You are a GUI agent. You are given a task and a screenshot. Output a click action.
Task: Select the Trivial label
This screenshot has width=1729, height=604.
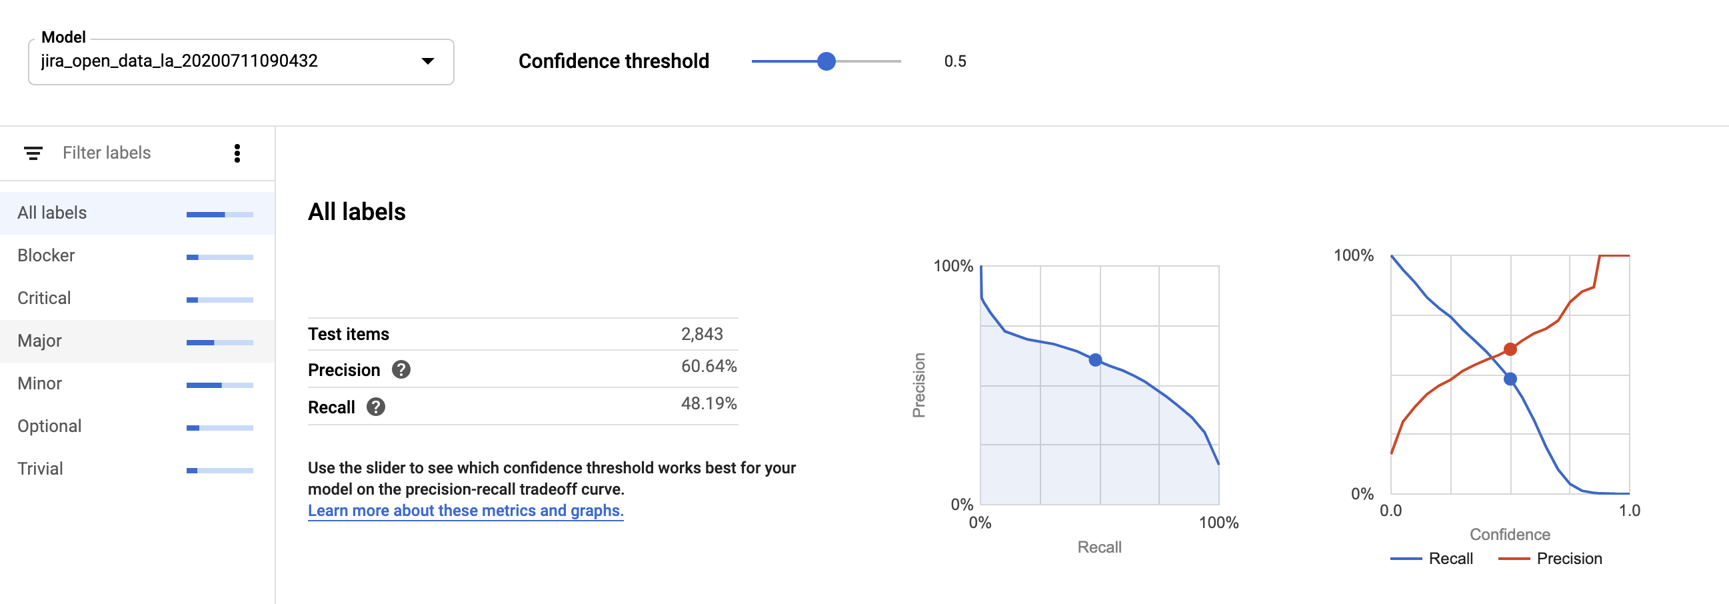tap(40, 468)
